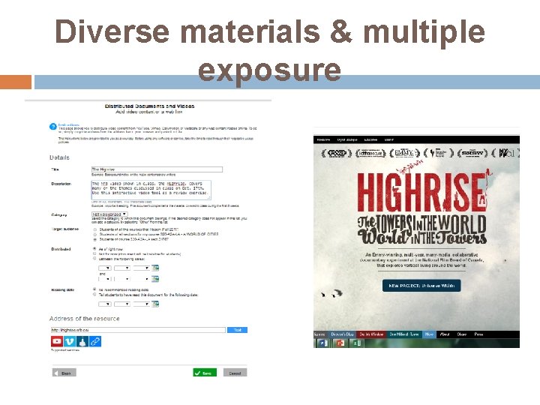Open 'About' in Highrise bottom navigation
Screen dimensions: 540x405
[445, 334]
